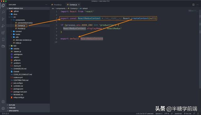The height and width of the screenshot is (115, 201).
Task: Open the Accounts menu icon
Action: tap(3, 102)
